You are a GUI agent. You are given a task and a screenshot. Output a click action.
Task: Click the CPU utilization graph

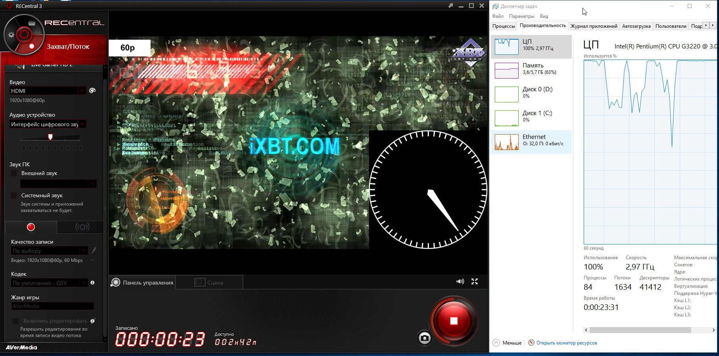pyautogui.click(x=651, y=152)
